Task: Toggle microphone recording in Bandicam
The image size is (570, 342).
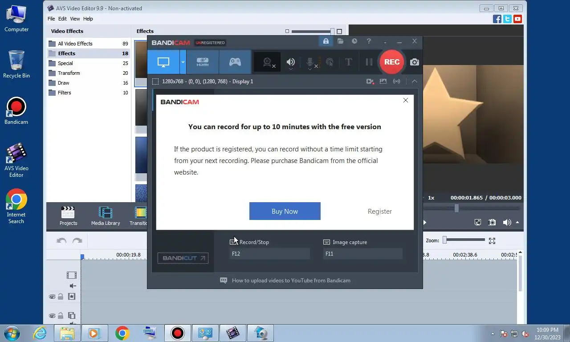Action: [310, 62]
